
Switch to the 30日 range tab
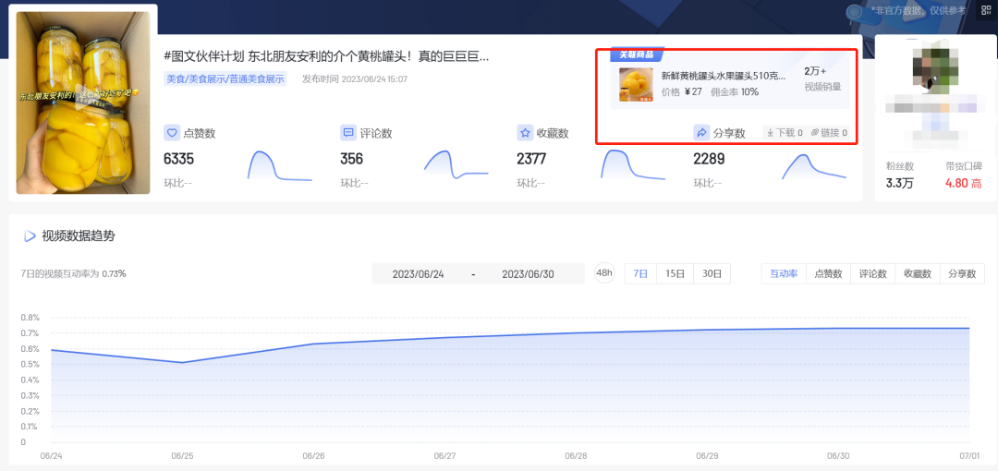point(712,273)
